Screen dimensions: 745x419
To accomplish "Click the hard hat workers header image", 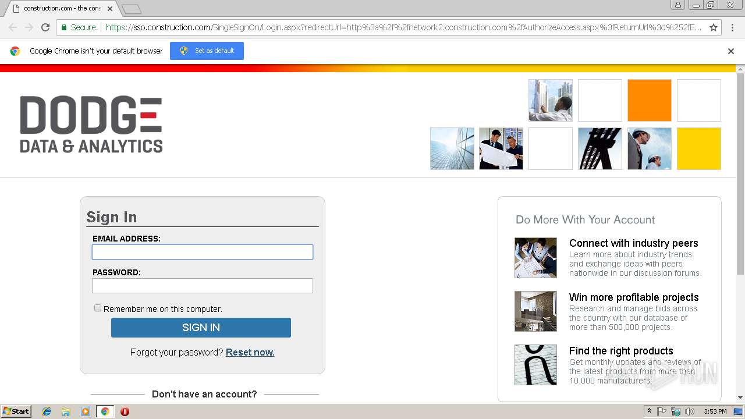I will click(650, 149).
